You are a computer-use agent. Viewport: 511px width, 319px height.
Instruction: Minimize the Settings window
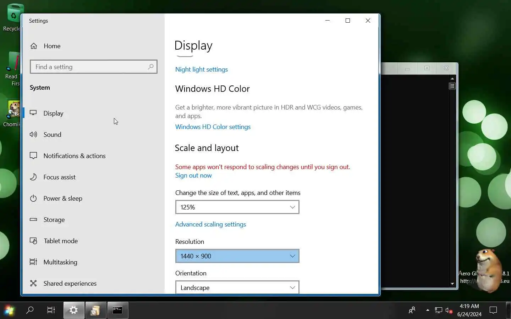tap(328, 21)
